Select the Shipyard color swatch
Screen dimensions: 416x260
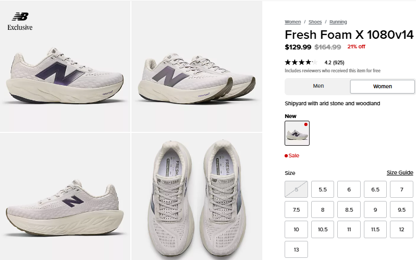pyautogui.click(x=297, y=133)
